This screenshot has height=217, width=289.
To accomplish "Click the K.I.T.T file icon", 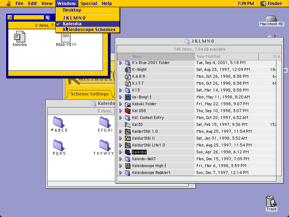I will [x=128, y=84].
